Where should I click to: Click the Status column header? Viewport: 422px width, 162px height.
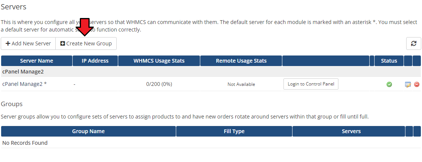[389, 61]
